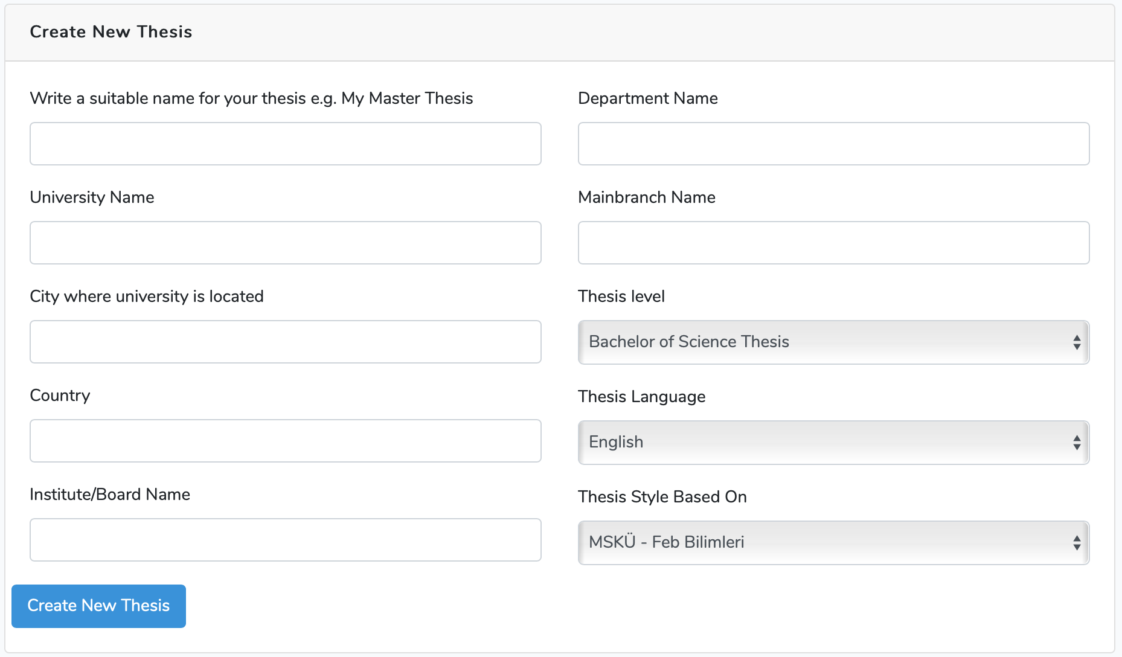This screenshot has height=657, width=1122.
Task: Focus the Department Name input field
Action: tap(833, 144)
